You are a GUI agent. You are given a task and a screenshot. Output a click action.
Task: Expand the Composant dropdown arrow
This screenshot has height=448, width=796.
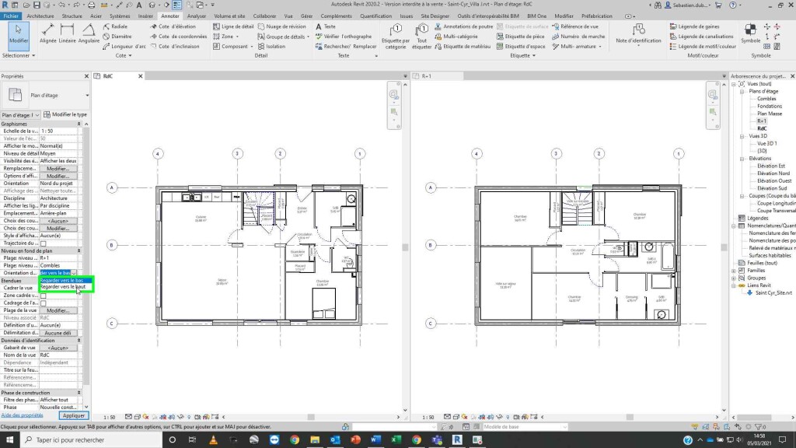(251, 46)
